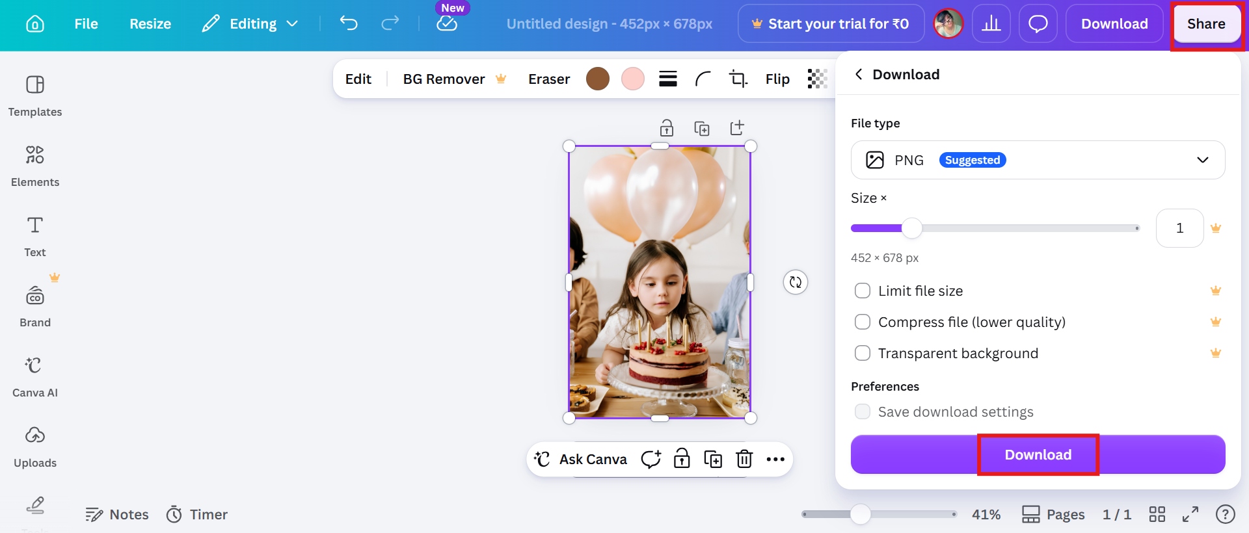Open the Crop tool icon

pos(738,79)
